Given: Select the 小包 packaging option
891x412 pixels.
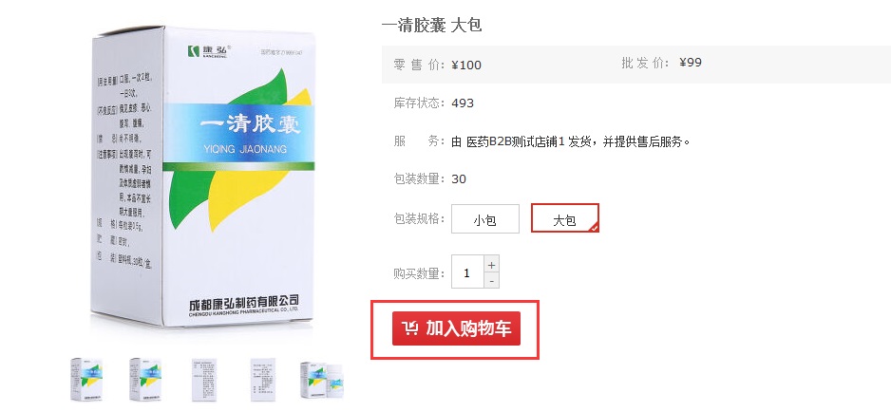Looking at the screenshot, I should (485, 218).
